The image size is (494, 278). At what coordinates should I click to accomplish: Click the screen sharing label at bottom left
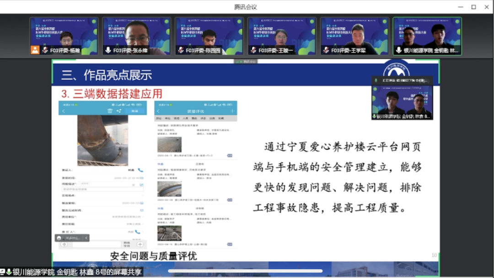click(x=73, y=272)
